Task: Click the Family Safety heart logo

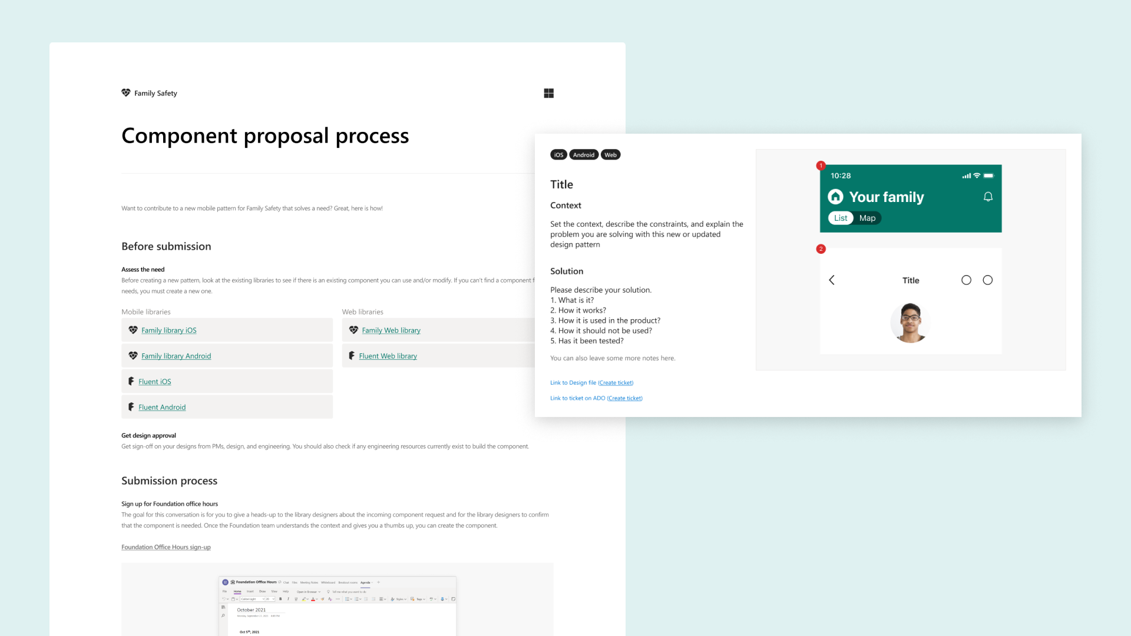Action: pos(126,92)
